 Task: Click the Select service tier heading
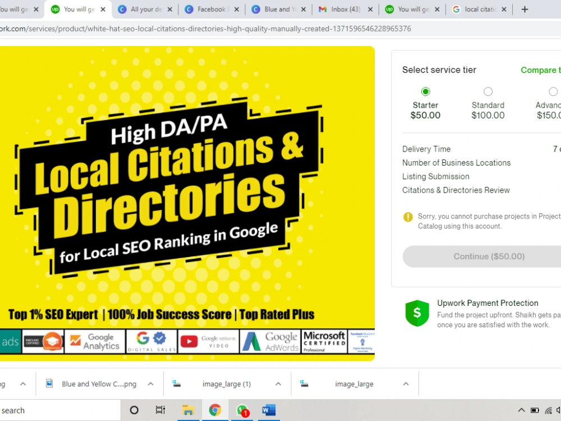(439, 70)
